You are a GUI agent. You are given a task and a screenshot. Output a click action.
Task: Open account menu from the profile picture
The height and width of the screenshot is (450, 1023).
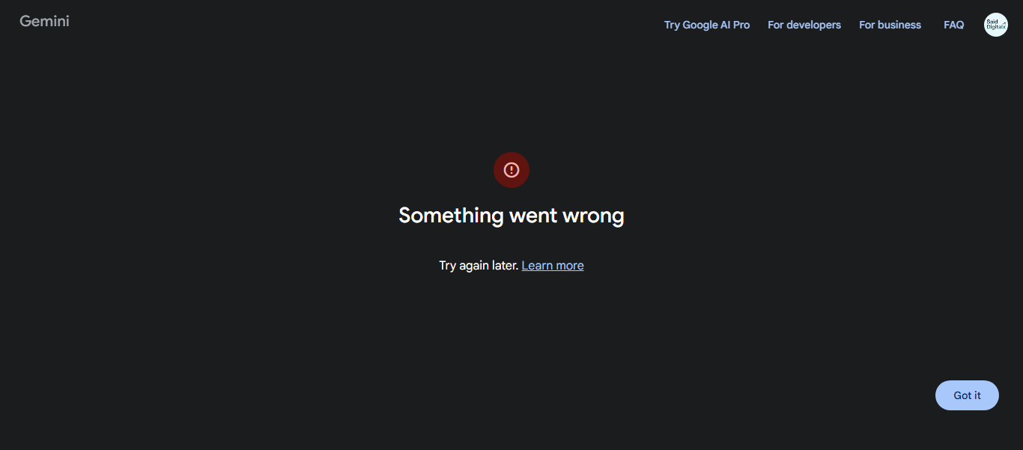[x=995, y=25]
